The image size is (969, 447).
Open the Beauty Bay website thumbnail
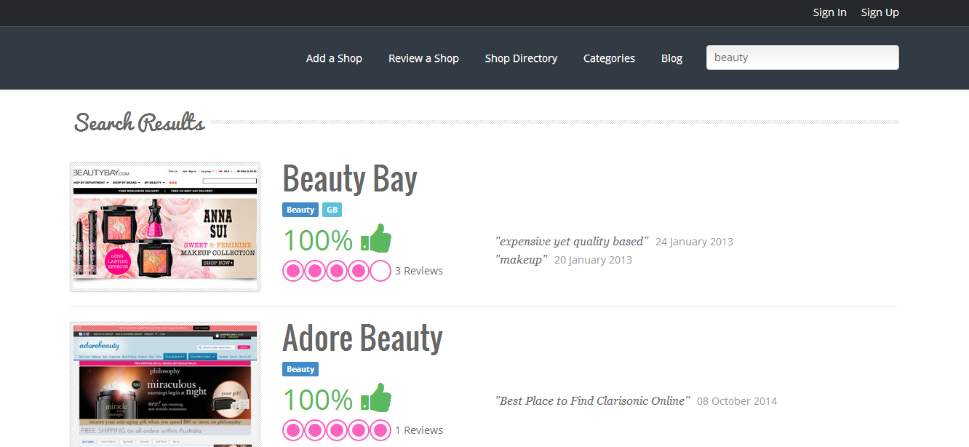(165, 227)
